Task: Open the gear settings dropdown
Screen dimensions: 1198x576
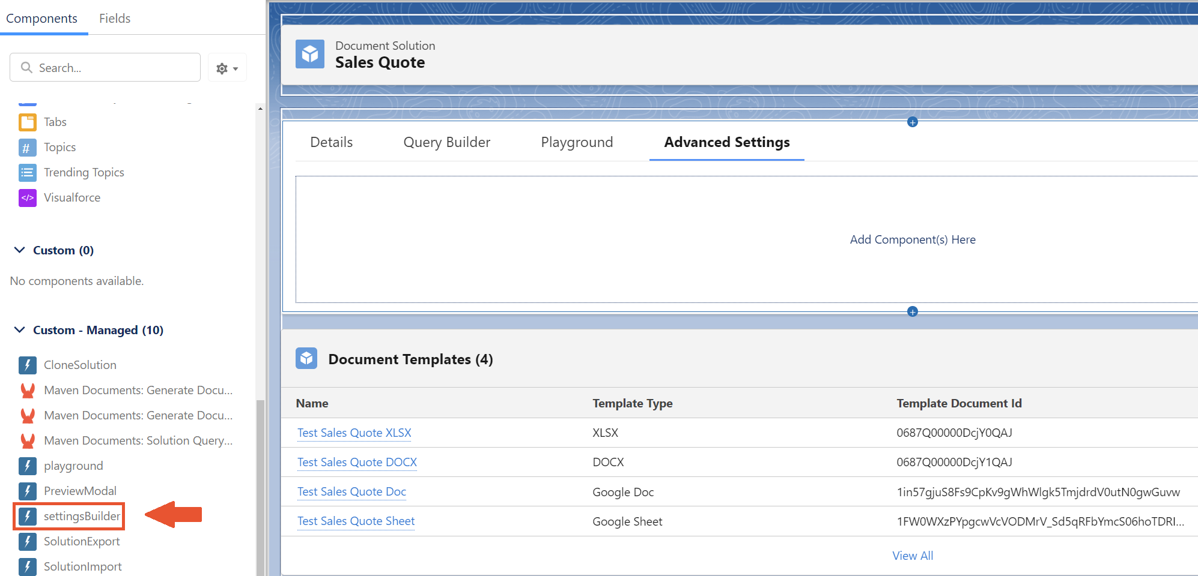Action: (x=227, y=68)
